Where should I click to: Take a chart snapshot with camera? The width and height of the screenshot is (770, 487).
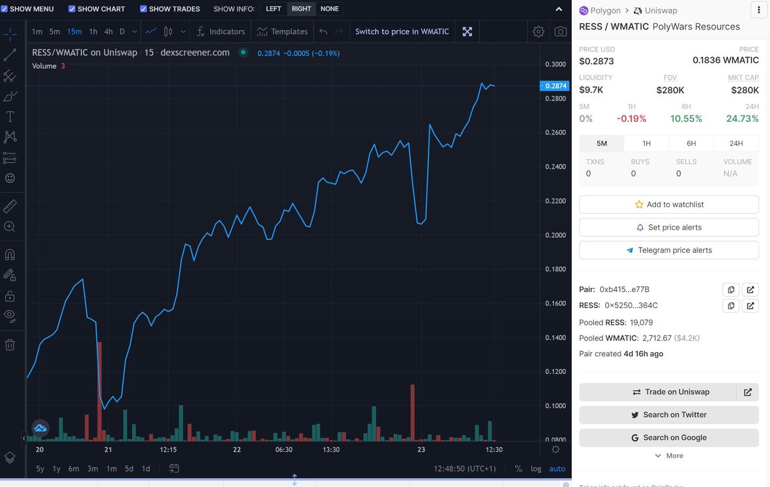[561, 31]
